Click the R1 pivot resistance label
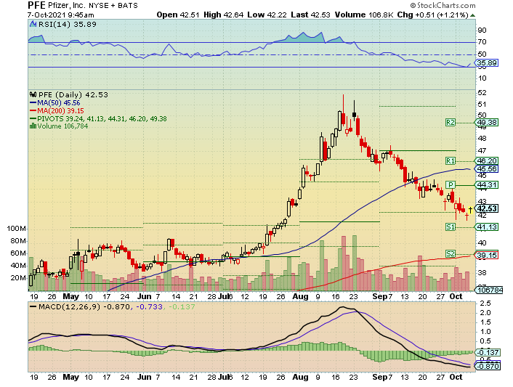 click(x=451, y=160)
